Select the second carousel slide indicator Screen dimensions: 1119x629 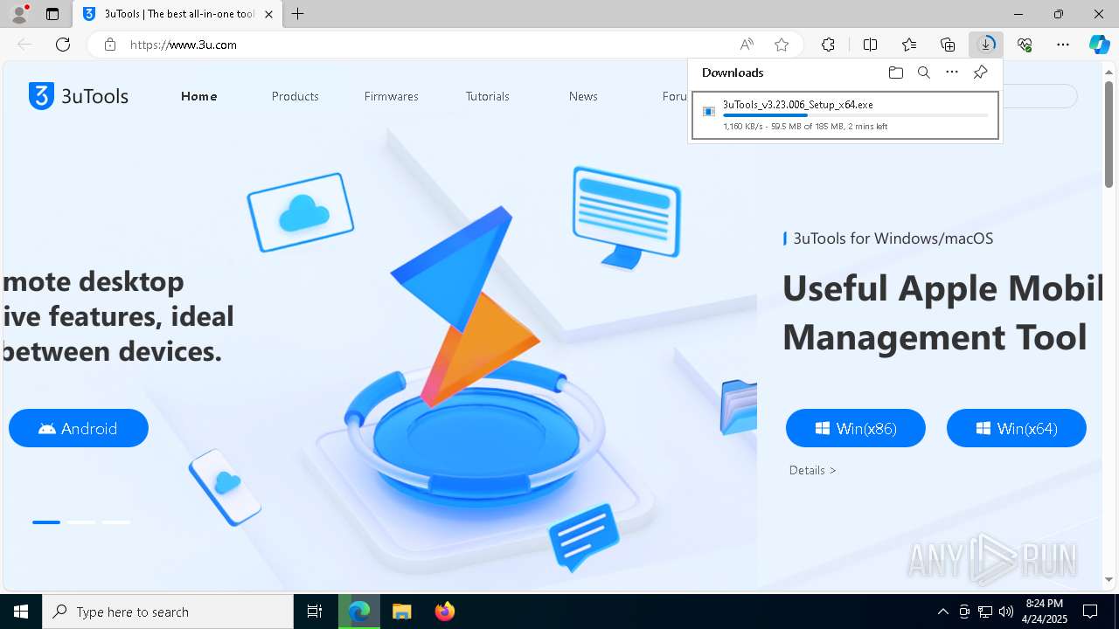(x=81, y=522)
